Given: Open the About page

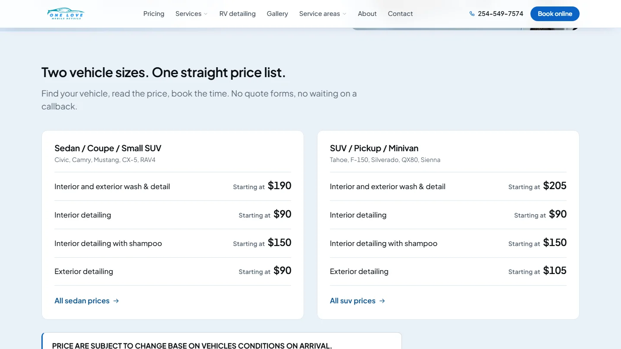Looking at the screenshot, I should (x=367, y=14).
